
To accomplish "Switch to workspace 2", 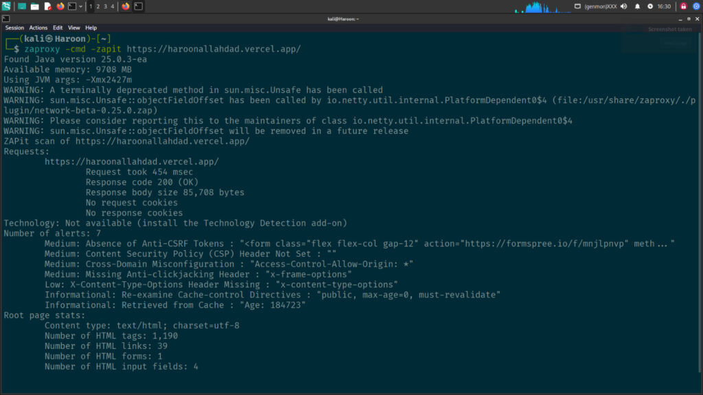I will (x=98, y=6).
